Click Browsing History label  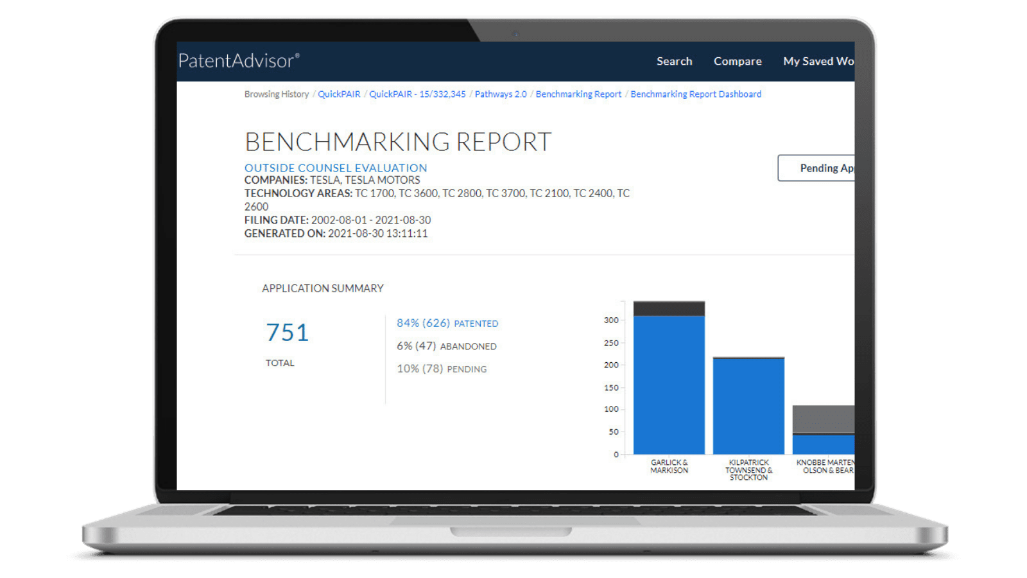(277, 94)
